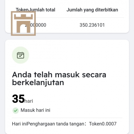The height and width of the screenshot is (134, 134).
Task: Click the gray gap between the two cards
Action: tap(67, 37)
